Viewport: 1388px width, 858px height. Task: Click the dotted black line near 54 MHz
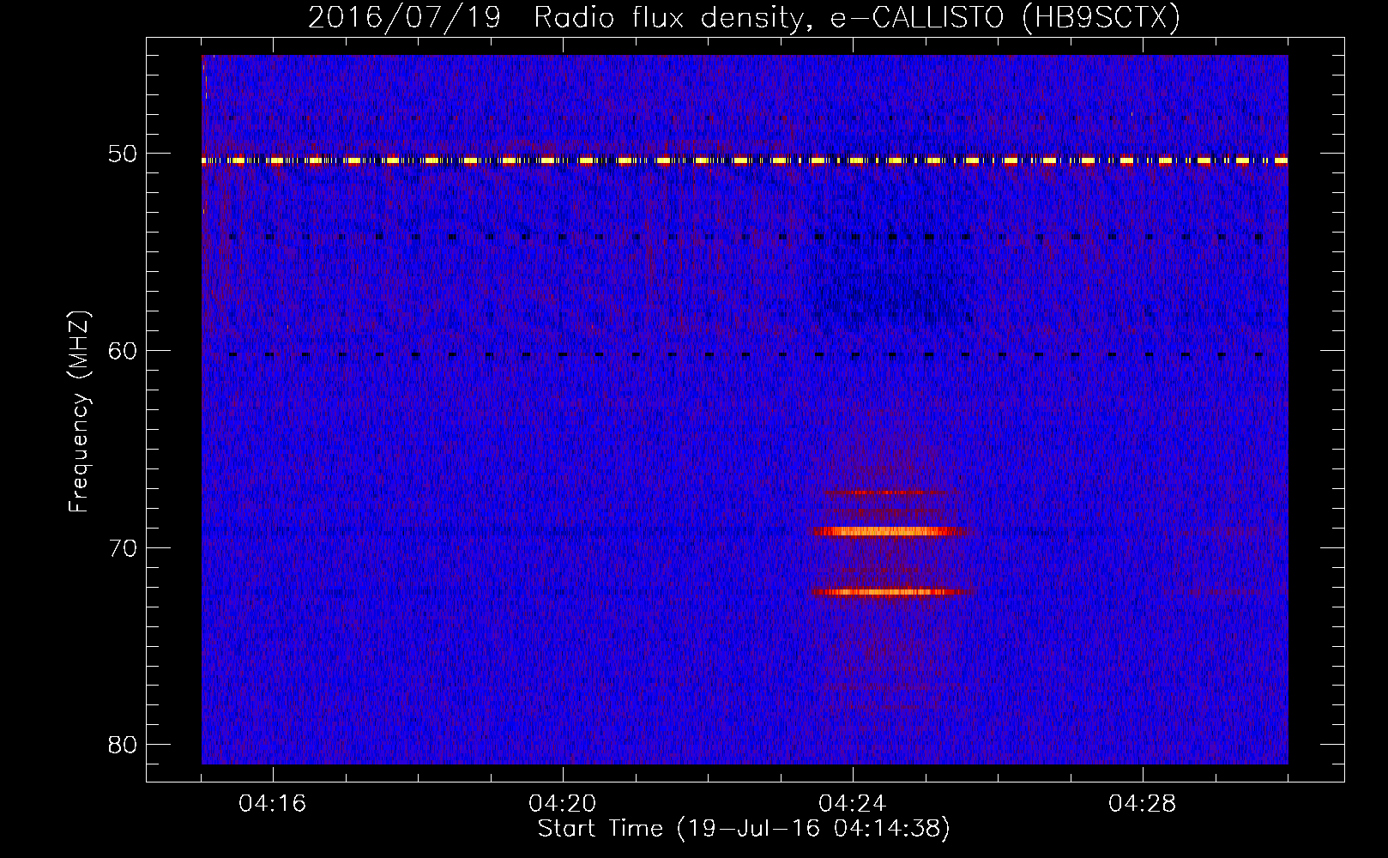(x=745, y=237)
